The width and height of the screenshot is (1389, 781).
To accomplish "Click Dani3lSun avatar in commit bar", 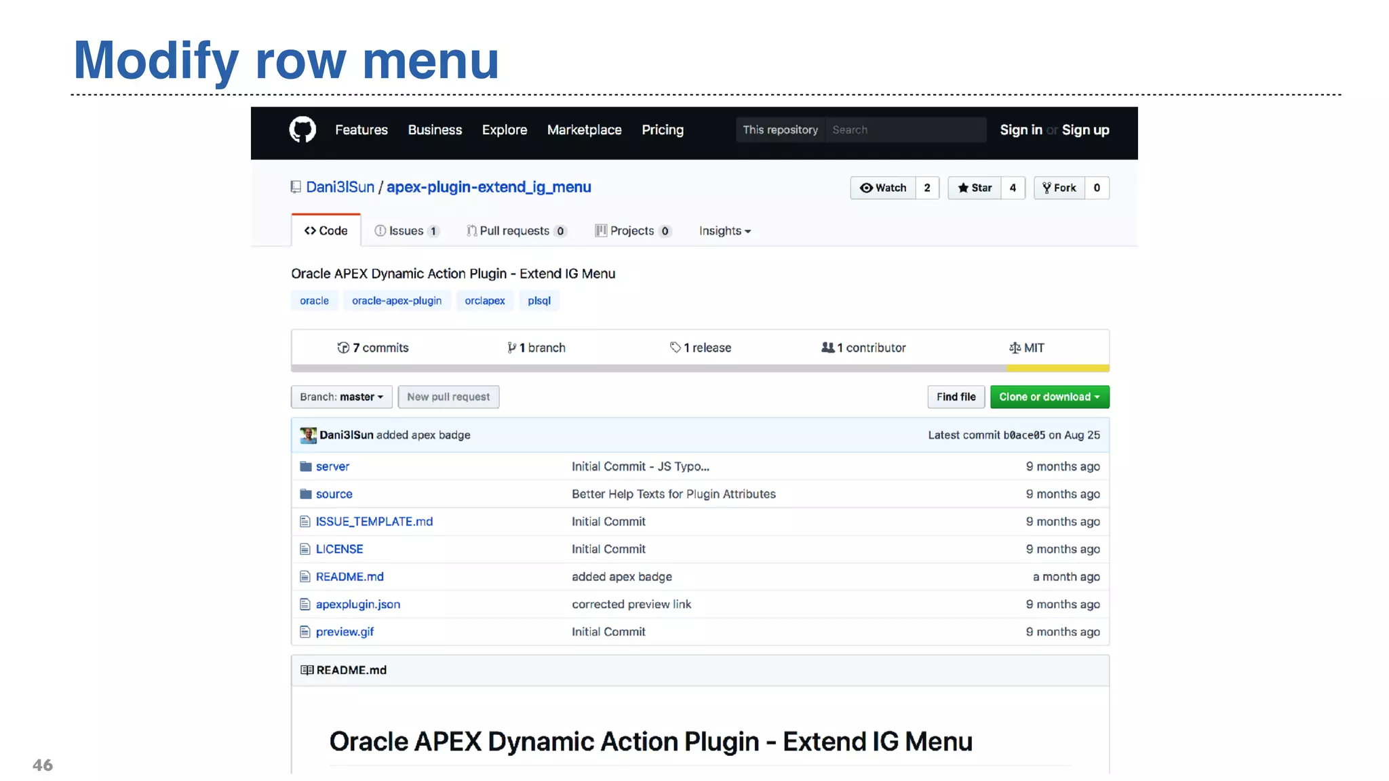I will coord(309,435).
